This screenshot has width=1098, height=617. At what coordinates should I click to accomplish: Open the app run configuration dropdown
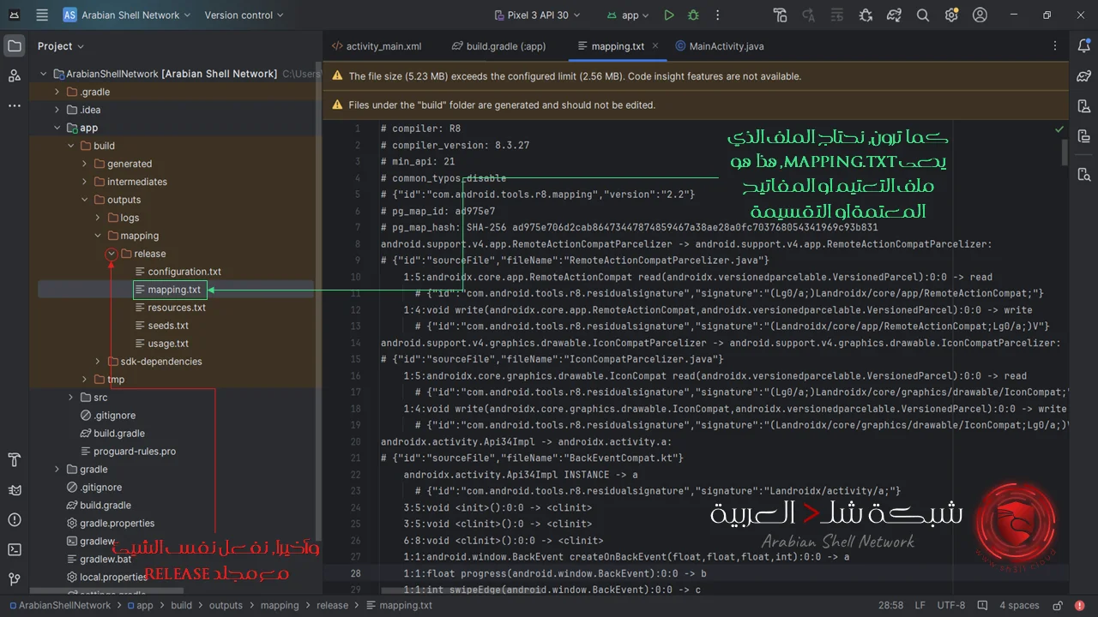(x=628, y=15)
